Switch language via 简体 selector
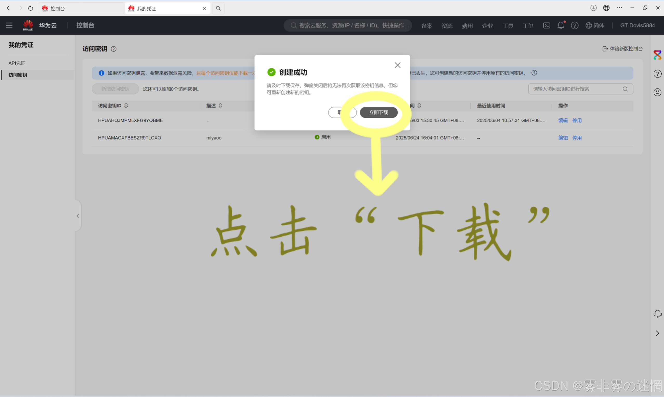The image size is (664, 397). (x=595, y=25)
